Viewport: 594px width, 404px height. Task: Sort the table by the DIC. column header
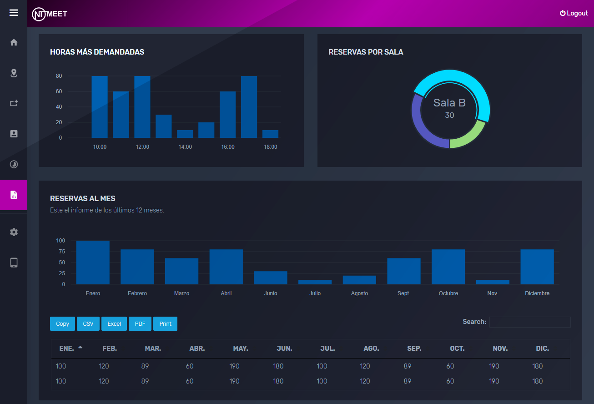pos(542,348)
